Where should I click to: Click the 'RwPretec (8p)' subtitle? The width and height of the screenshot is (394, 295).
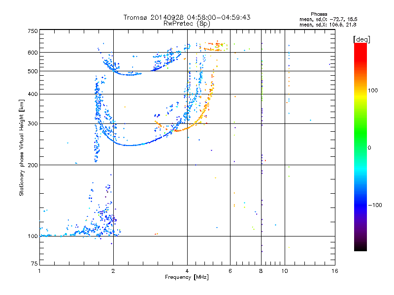pos(187,24)
